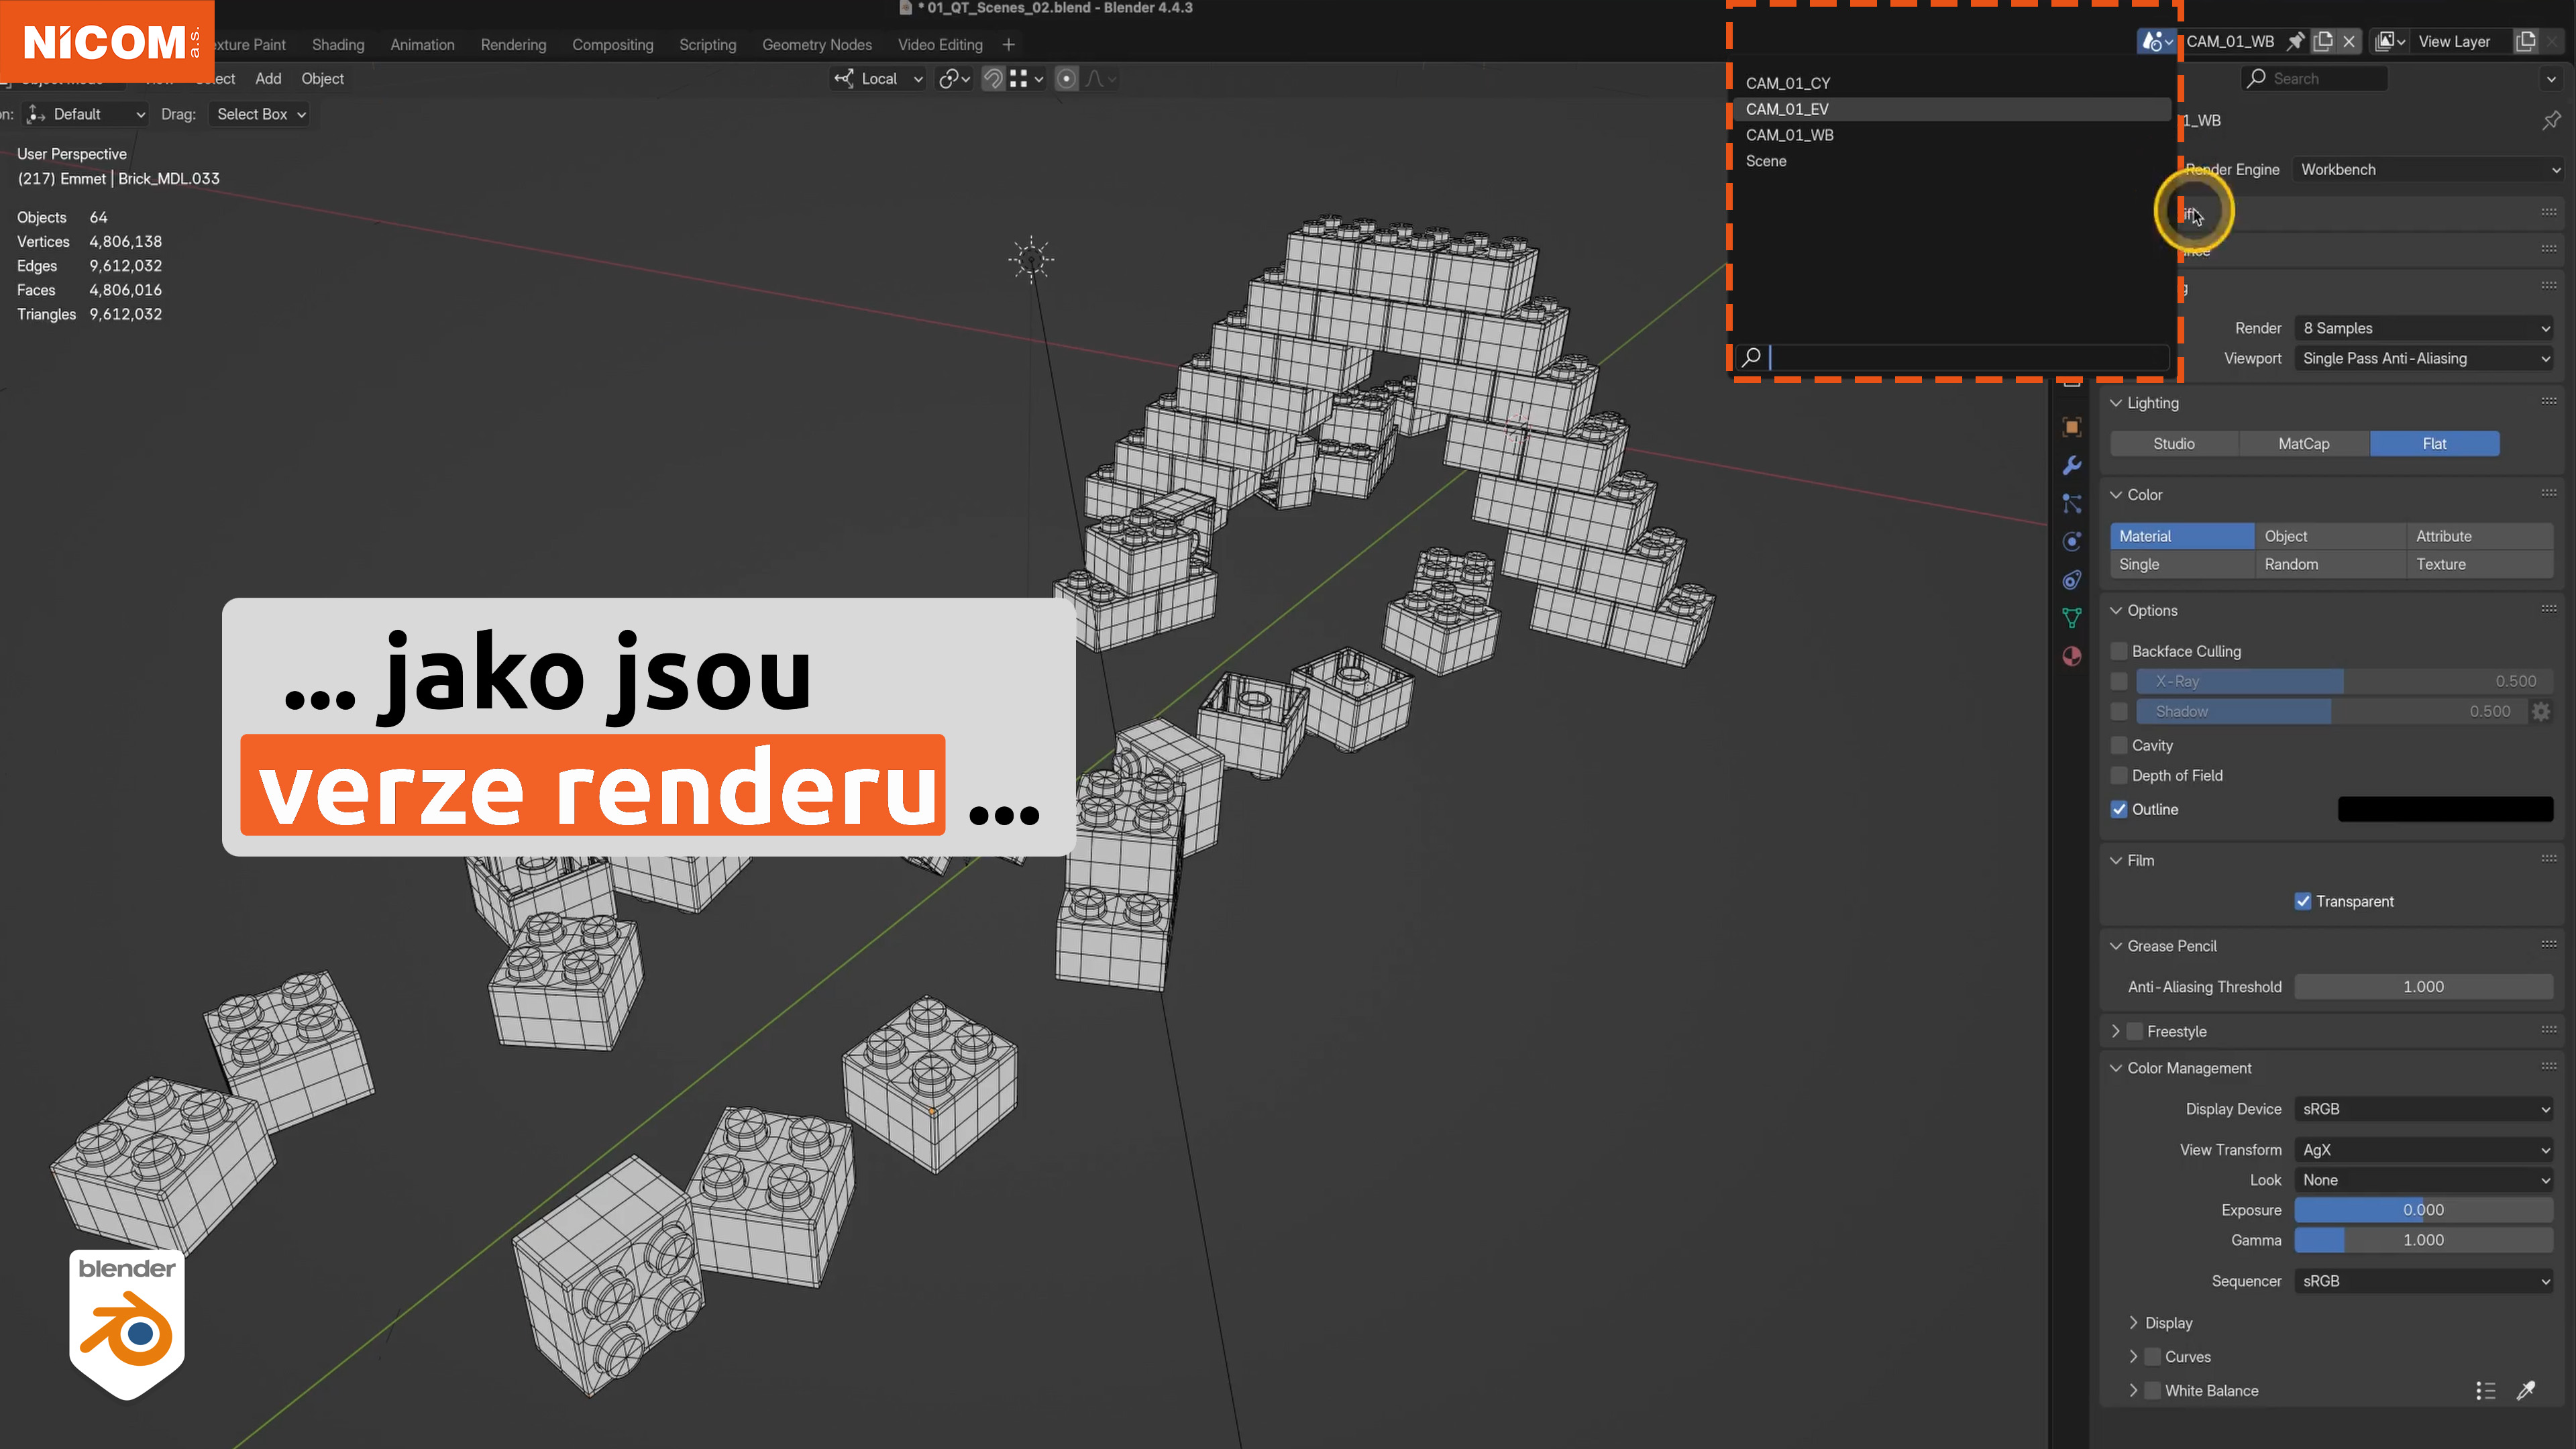2576x1449 pixels.
Task: Create a new scene copy of CAM_01_WB
Action: 2323,41
